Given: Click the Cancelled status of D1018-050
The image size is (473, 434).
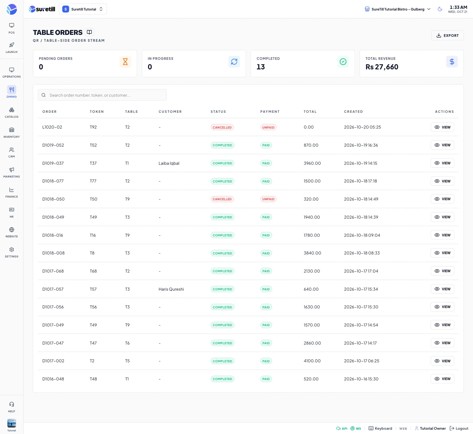Looking at the screenshot, I should tap(222, 199).
